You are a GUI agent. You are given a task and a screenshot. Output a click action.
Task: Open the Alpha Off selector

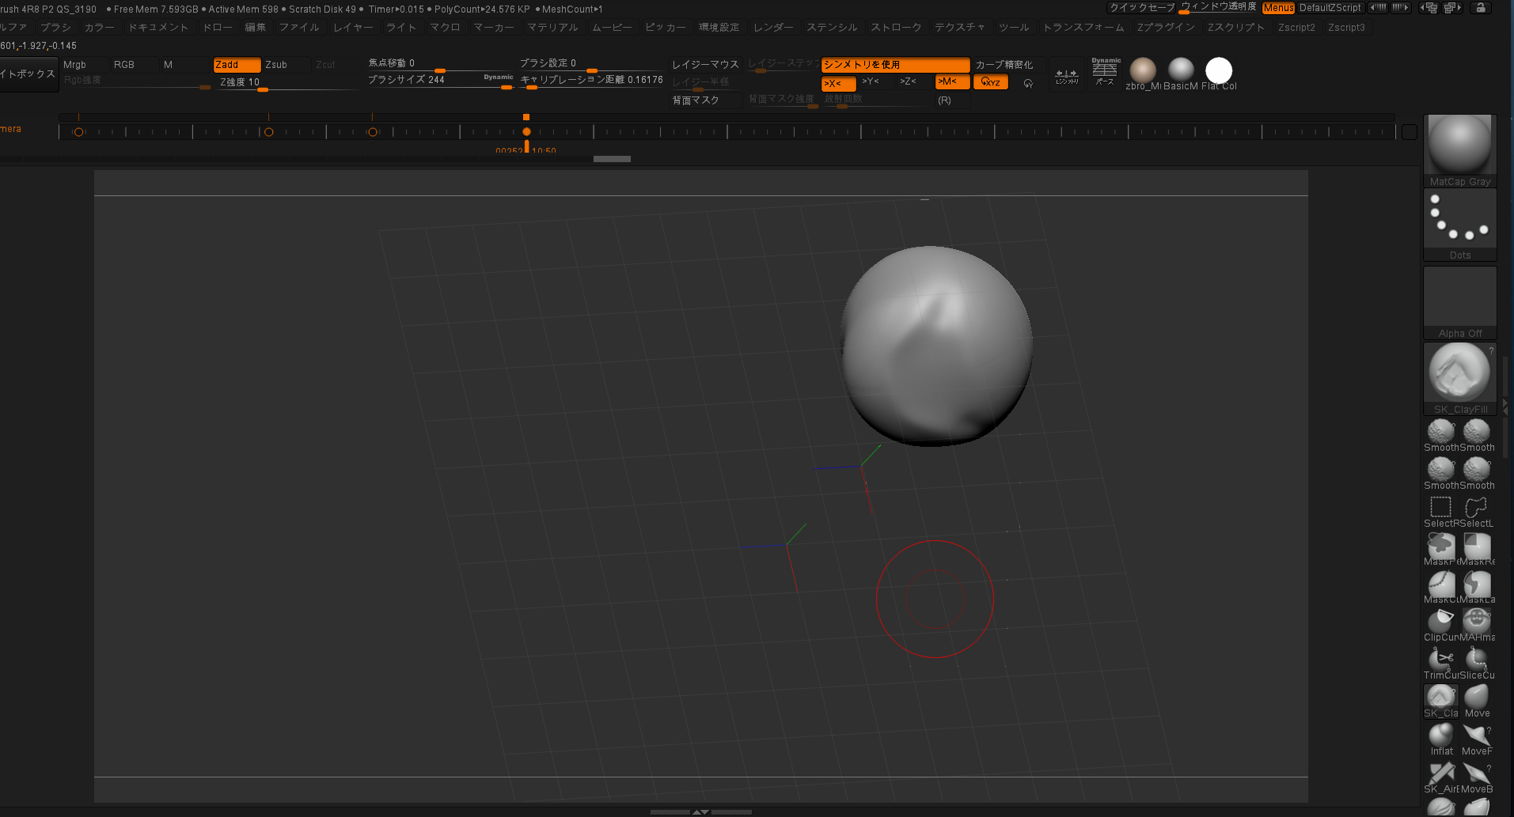coord(1459,303)
